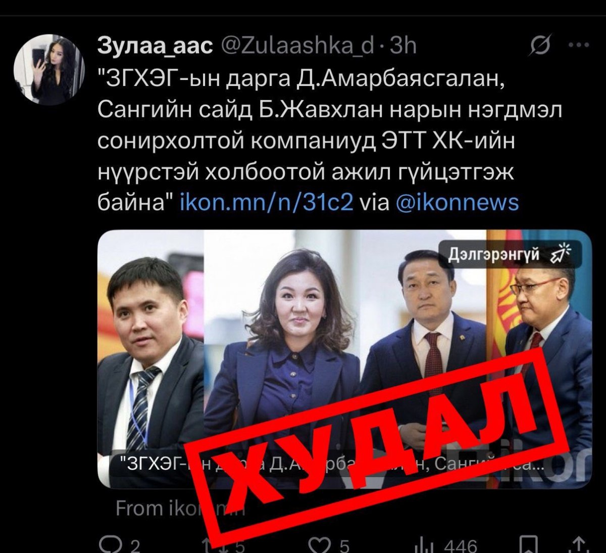Open the three-dot more options menu
606x553 pixels.
[579, 45]
